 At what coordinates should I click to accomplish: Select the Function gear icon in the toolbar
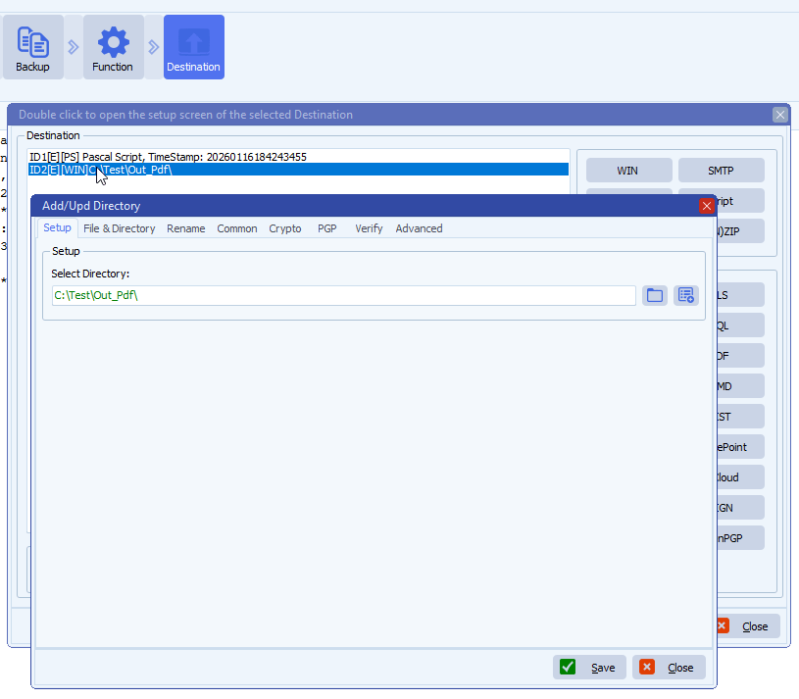pyautogui.click(x=113, y=46)
